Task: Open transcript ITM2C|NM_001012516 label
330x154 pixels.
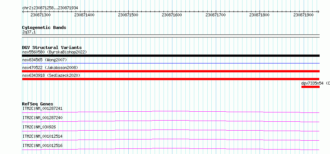Action: tap(42, 145)
